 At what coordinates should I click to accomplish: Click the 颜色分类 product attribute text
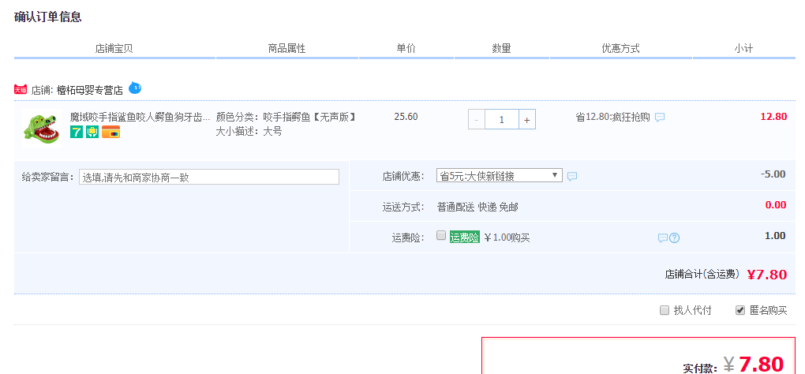[286, 117]
